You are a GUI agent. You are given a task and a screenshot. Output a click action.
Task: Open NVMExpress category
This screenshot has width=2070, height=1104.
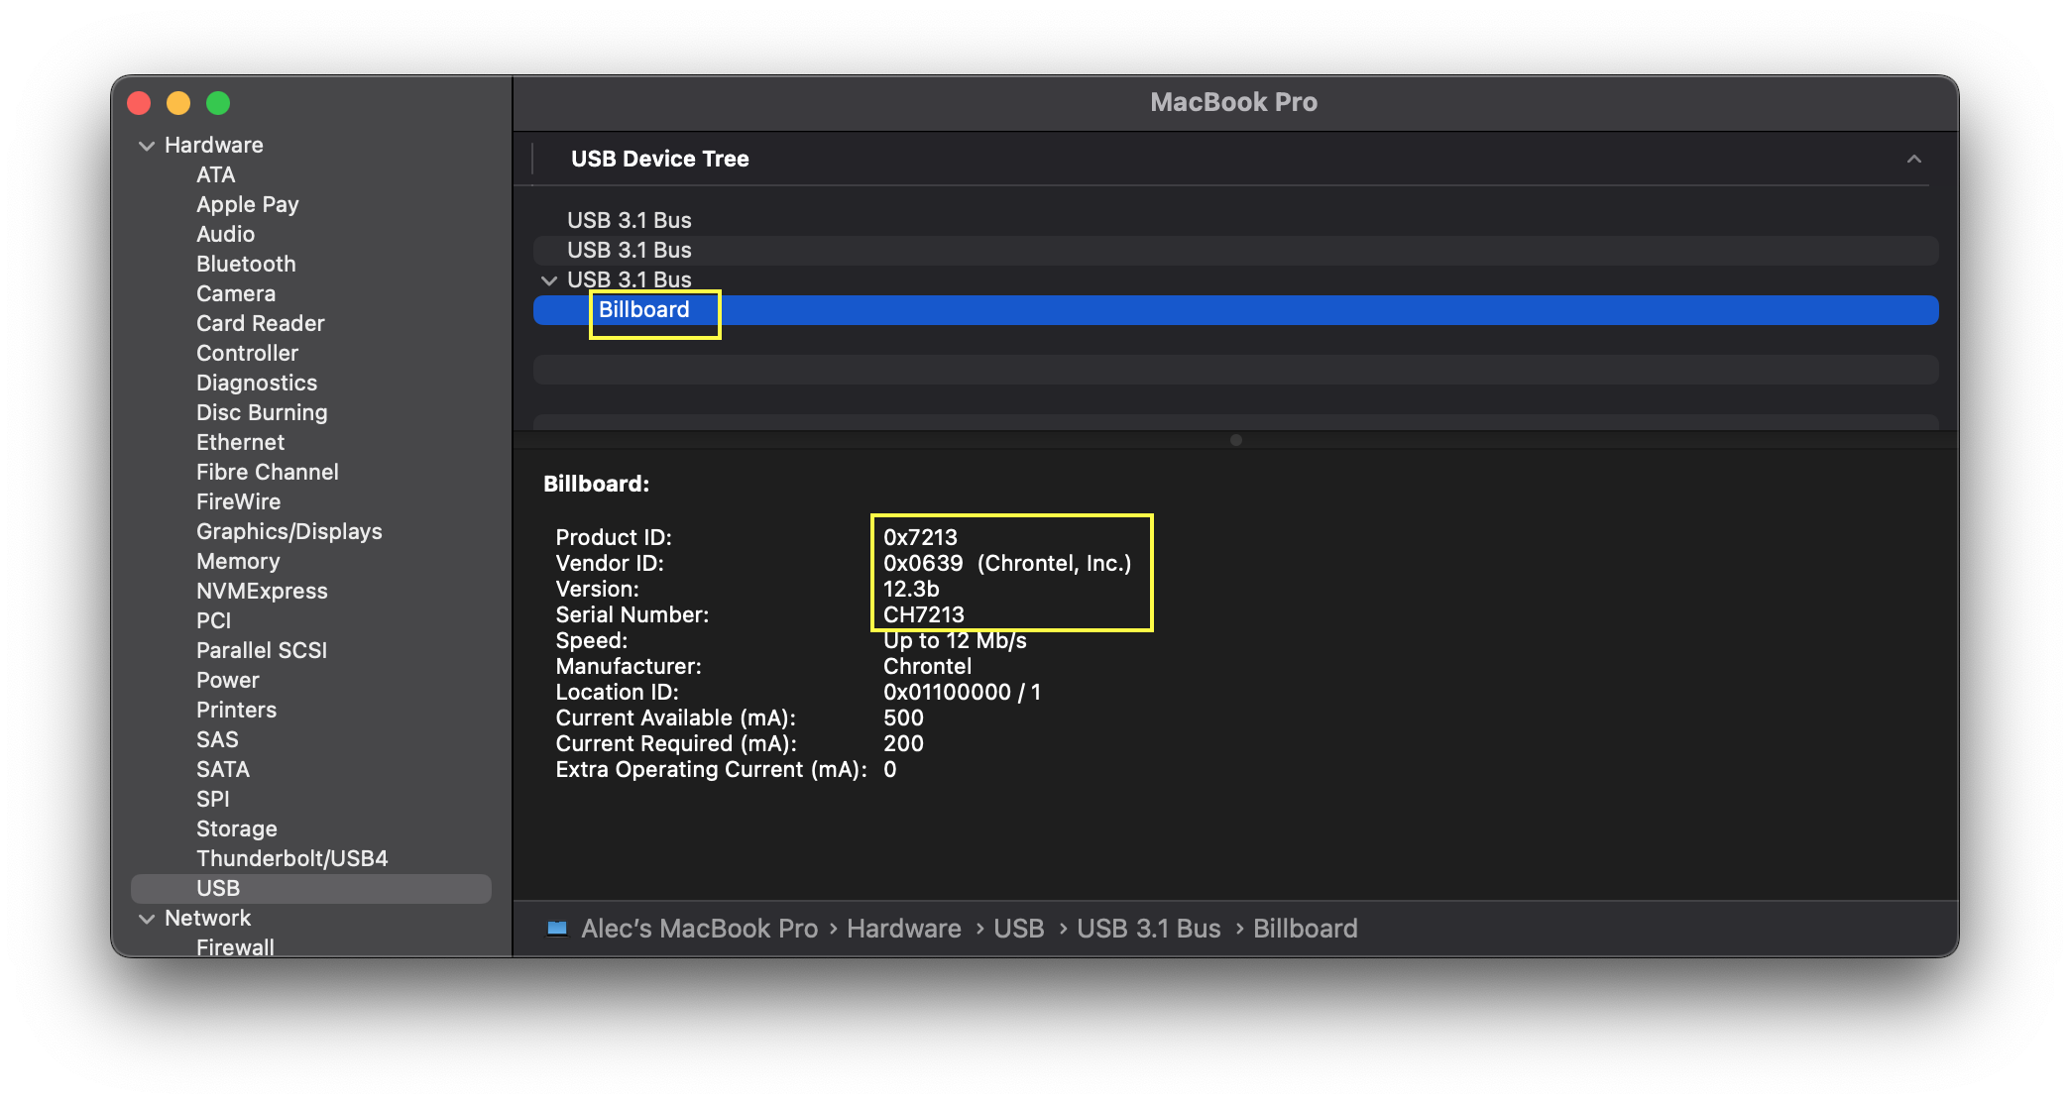(262, 592)
